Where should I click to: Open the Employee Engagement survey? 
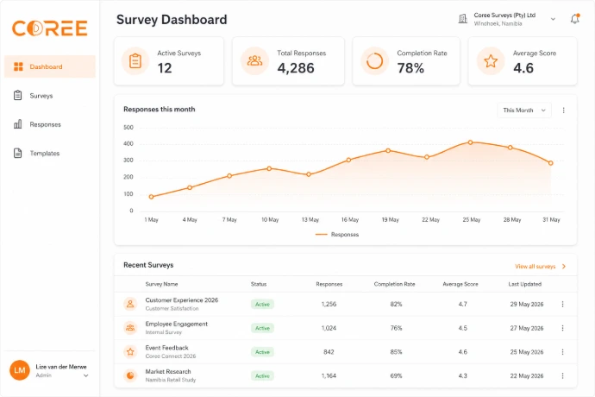tap(177, 324)
